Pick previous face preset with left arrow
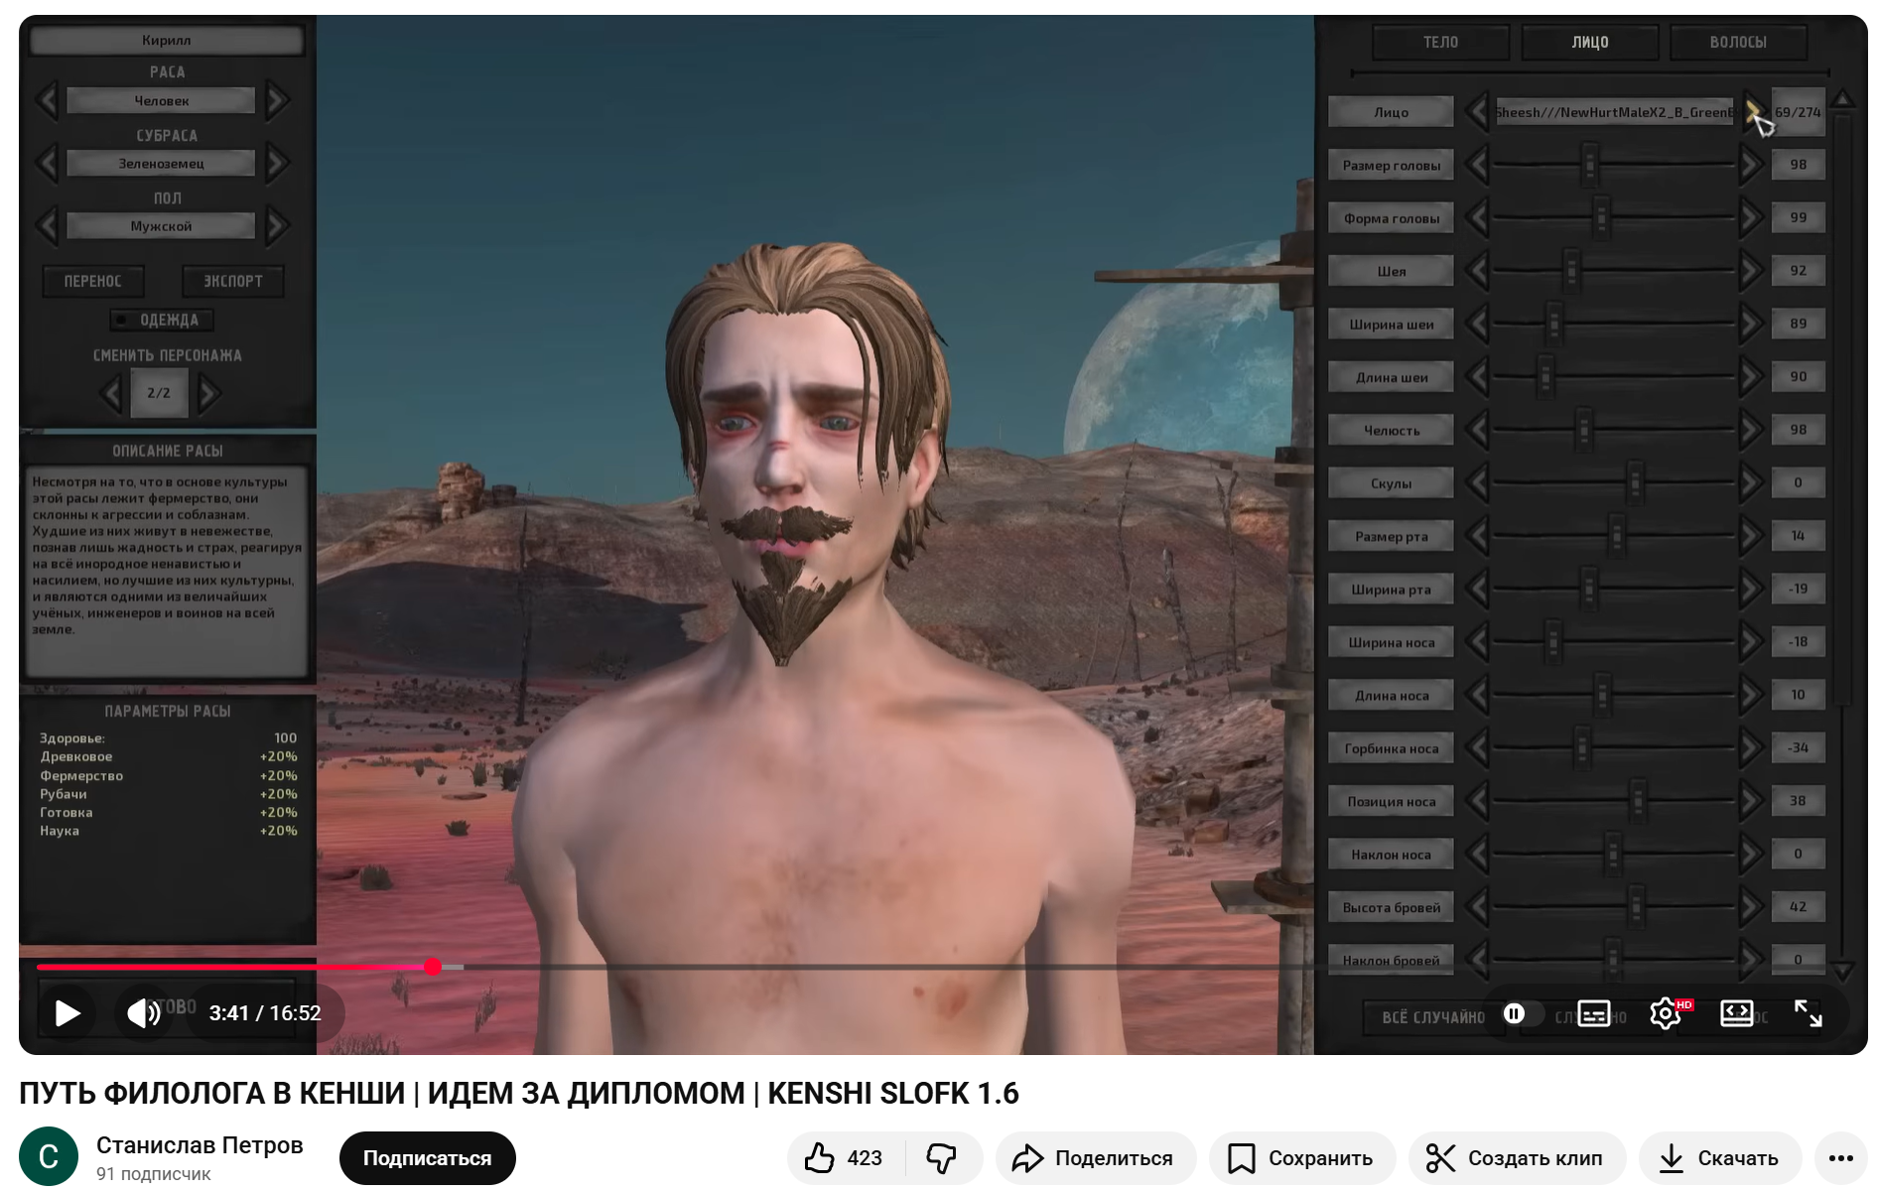The image size is (1877, 1192). 1477,112
